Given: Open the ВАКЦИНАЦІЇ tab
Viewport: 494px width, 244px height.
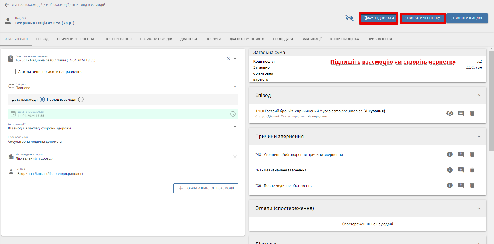Looking at the screenshot, I should click(x=312, y=39).
